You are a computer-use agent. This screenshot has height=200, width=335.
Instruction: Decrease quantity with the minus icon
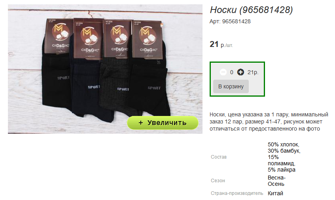tap(223, 72)
